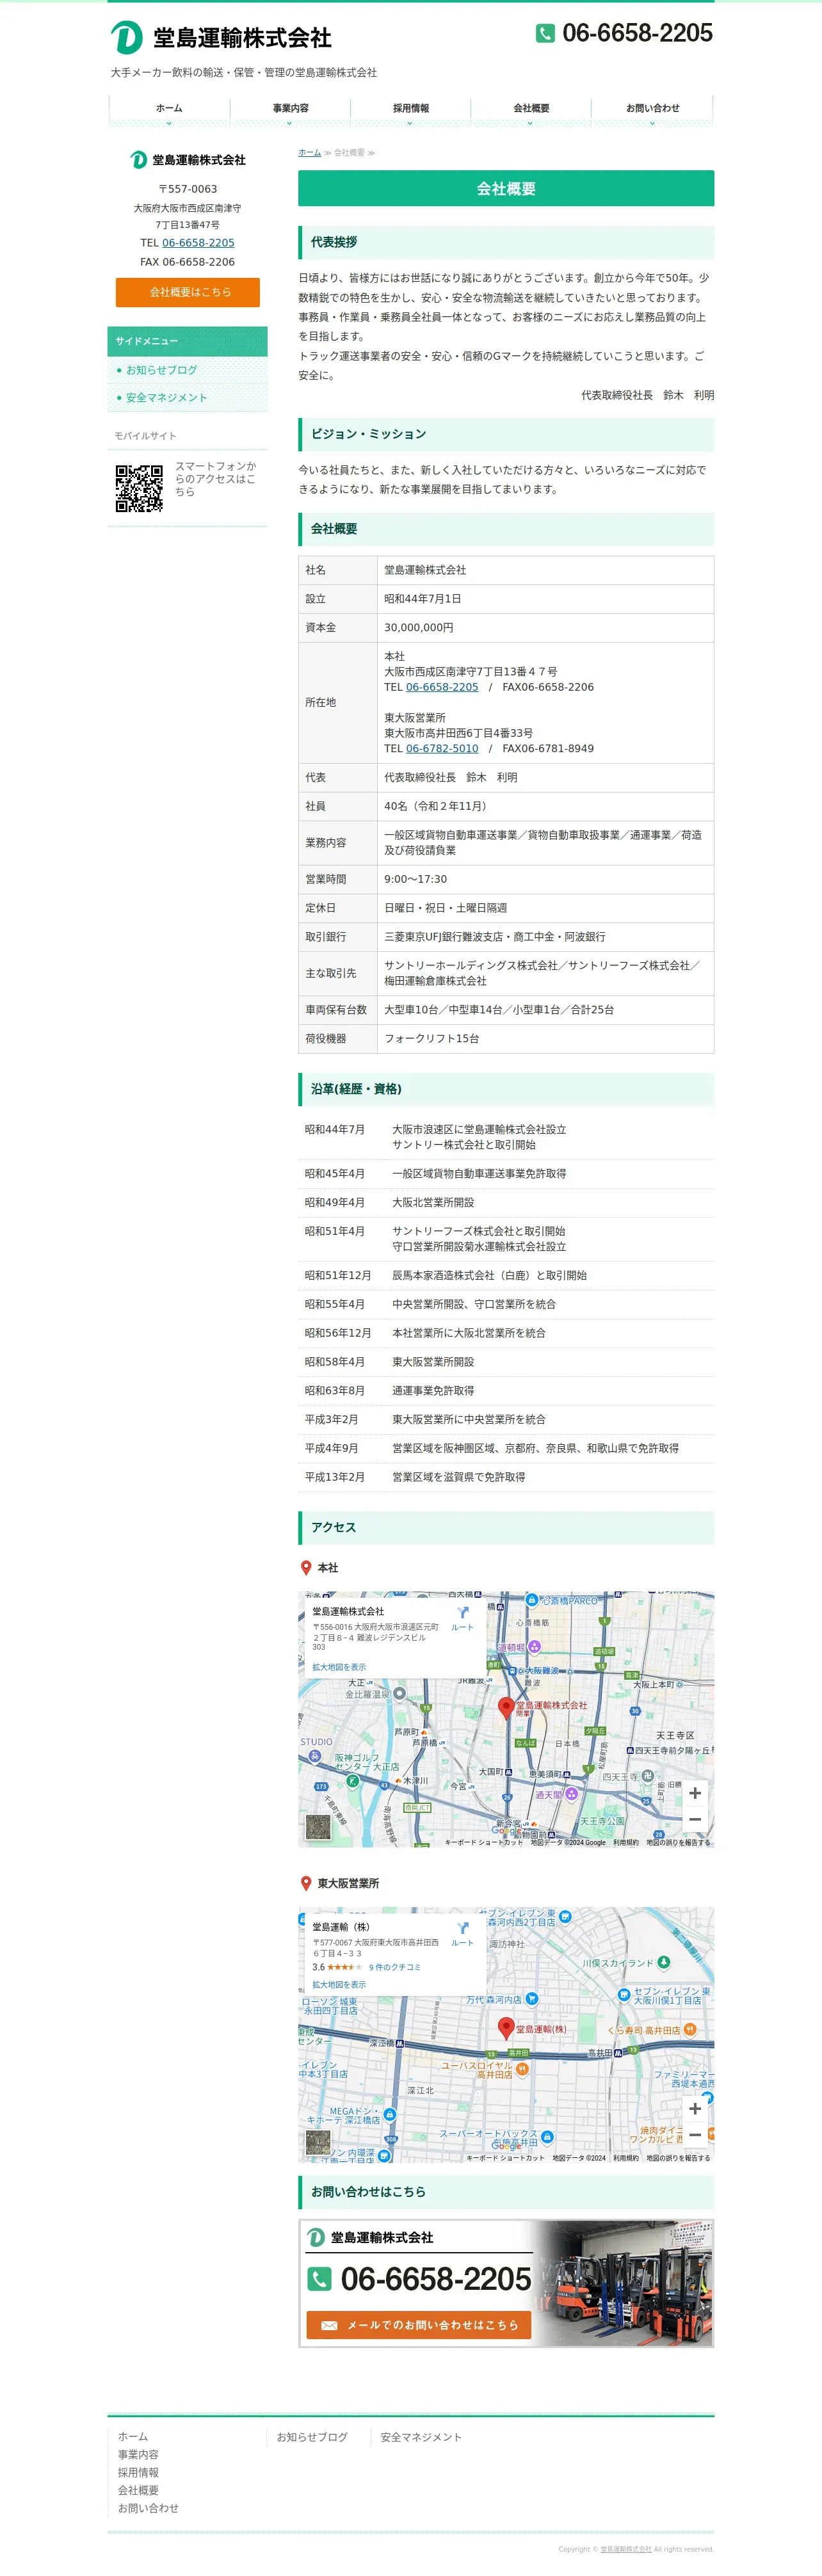
Task: Click the ホーム breadcrumb link
Action: (x=309, y=153)
